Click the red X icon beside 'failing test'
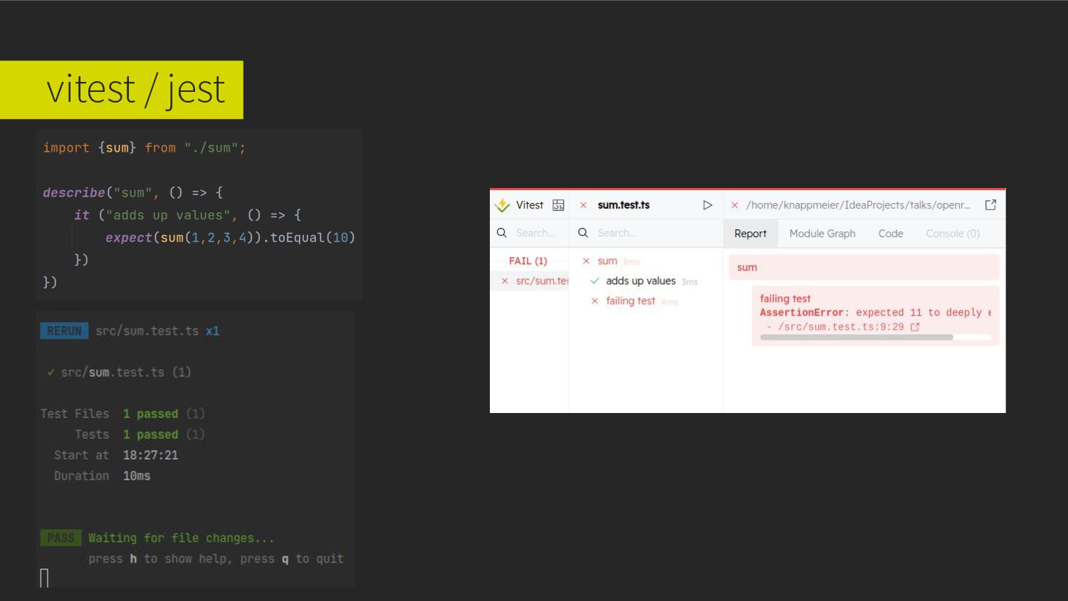This screenshot has height=601, width=1068. pos(595,301)
